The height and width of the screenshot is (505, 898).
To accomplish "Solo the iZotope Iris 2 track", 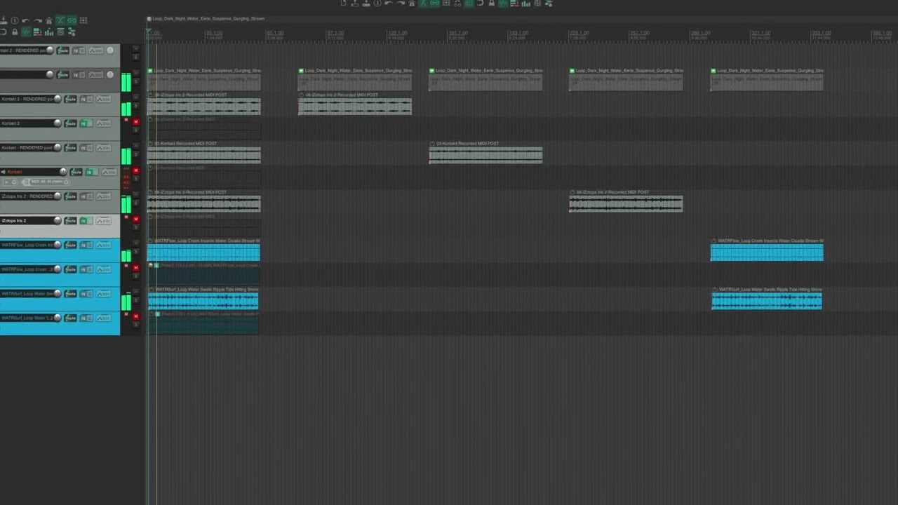I will pyautogui.click(x=135, y=227).
